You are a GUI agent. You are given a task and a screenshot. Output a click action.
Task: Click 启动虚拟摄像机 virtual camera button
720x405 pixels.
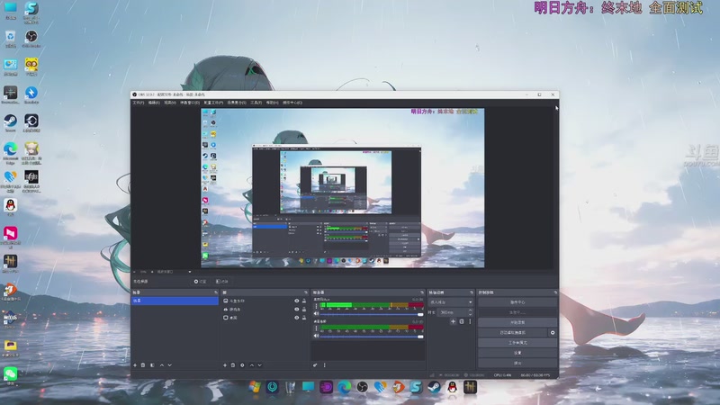pos(513,332)
